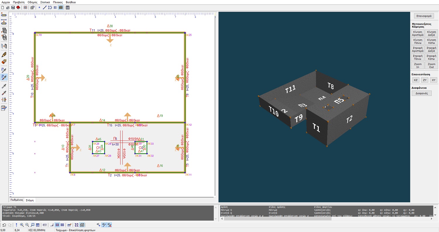Click the magnifier zoom in icon

pyautogui.click(x=22, y=225)
